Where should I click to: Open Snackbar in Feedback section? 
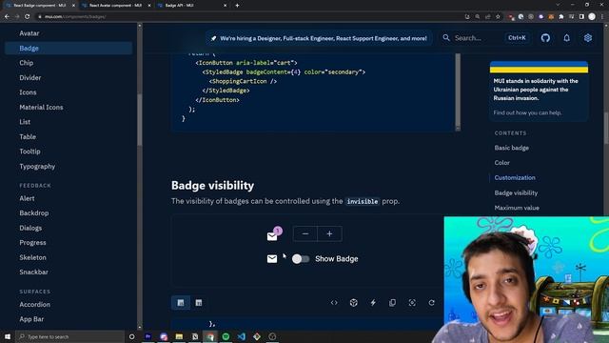click(34, 272)
